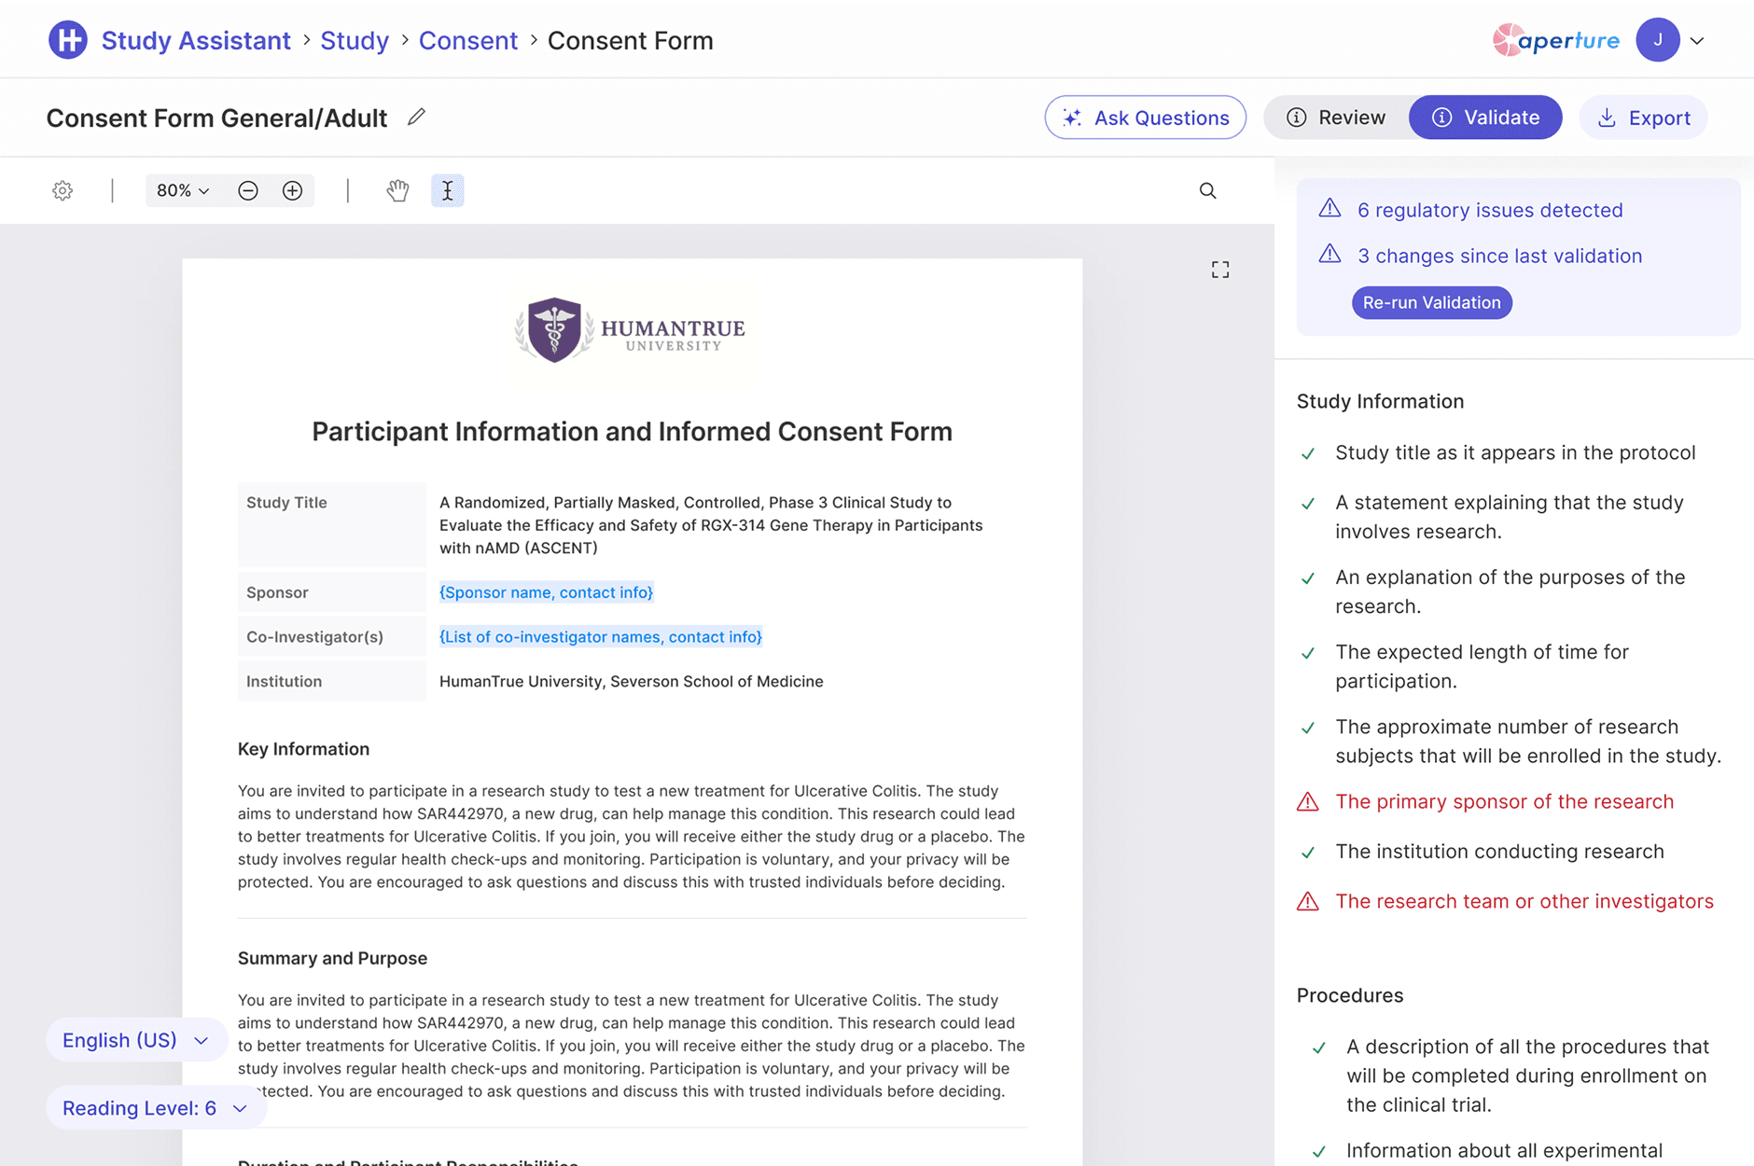Click Re-run Validation button
1754x1166 pixels.
1432,302
